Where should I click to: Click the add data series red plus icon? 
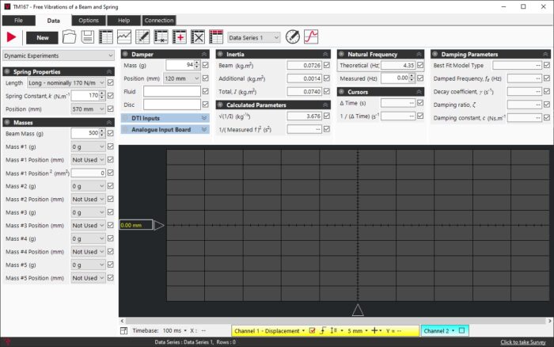pos(180,36)
